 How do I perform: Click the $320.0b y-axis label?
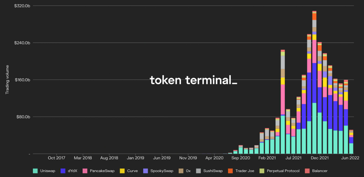(x=22, y=6)
